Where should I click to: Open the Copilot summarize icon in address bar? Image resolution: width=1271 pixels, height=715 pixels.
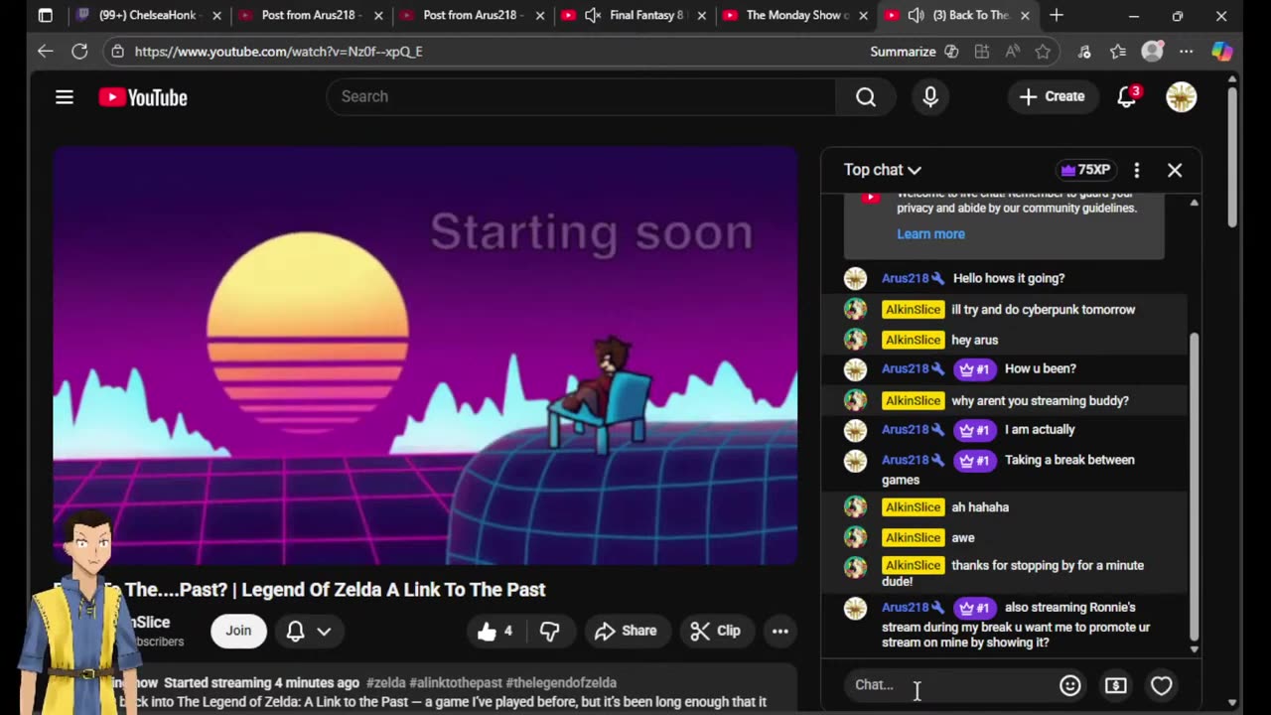click(951, 52)
